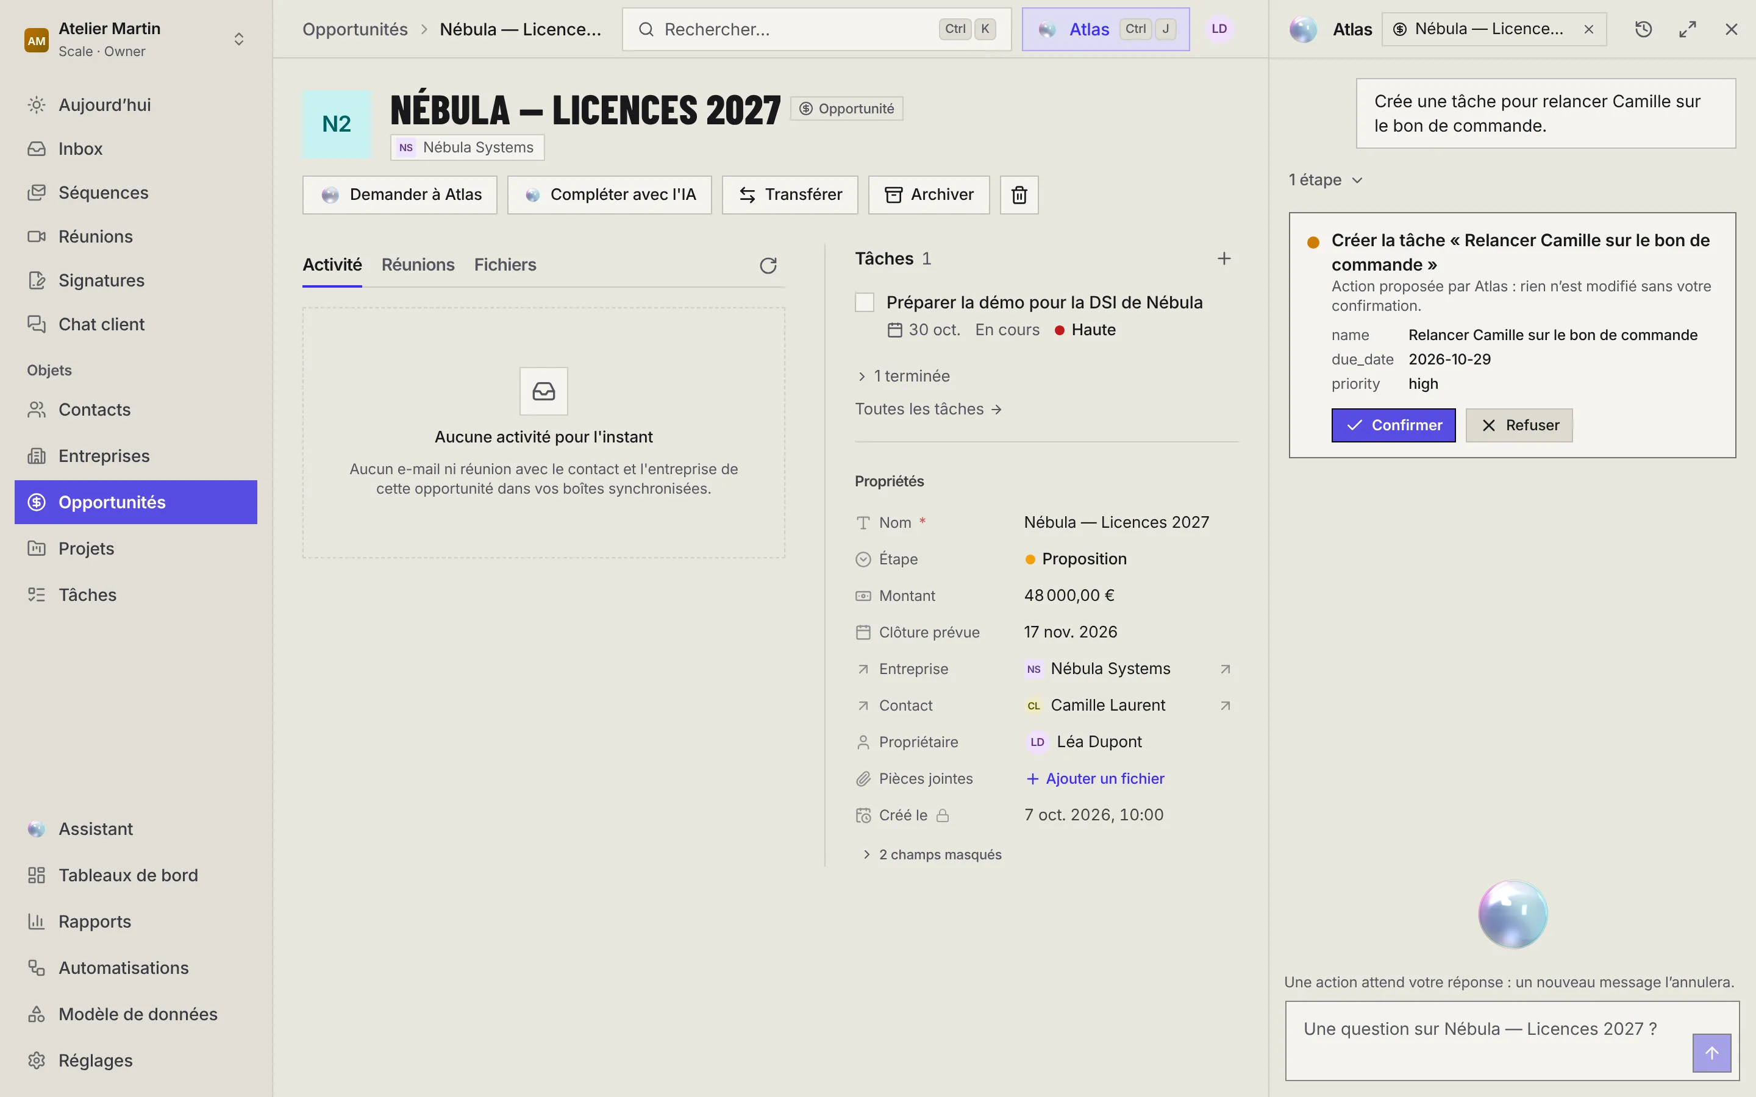Expand the Atlas panel to full size

point(1688,29)
